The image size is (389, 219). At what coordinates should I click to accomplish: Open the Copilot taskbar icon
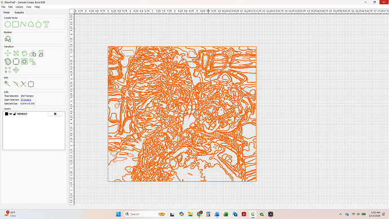coord(182,214)
